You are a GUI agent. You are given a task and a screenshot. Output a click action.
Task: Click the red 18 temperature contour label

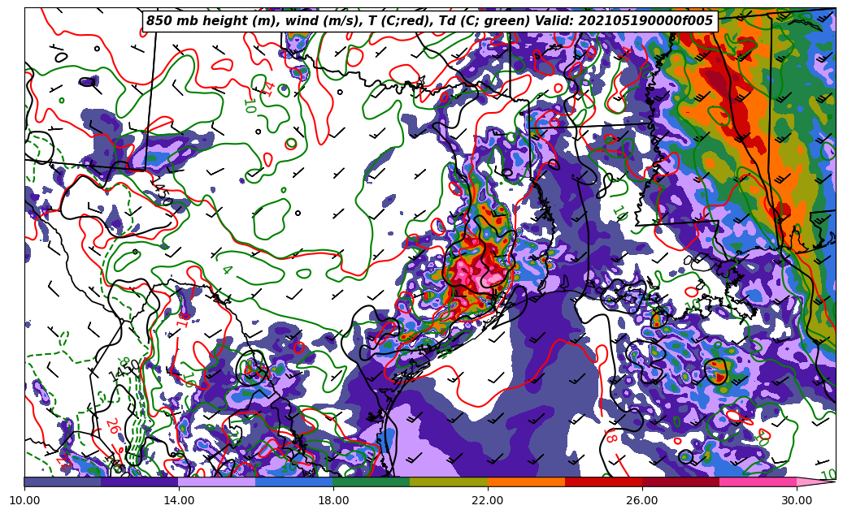(611, 437)
